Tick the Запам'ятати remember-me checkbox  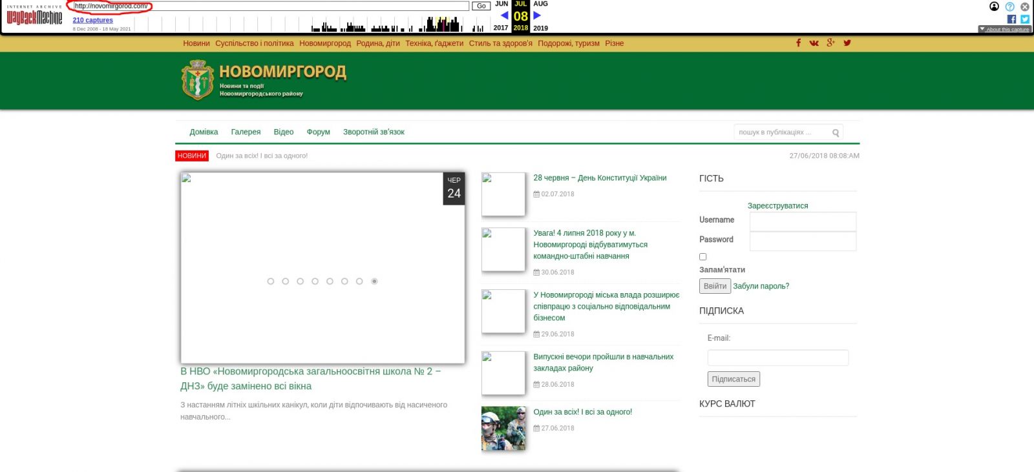(x=703, y=257)
